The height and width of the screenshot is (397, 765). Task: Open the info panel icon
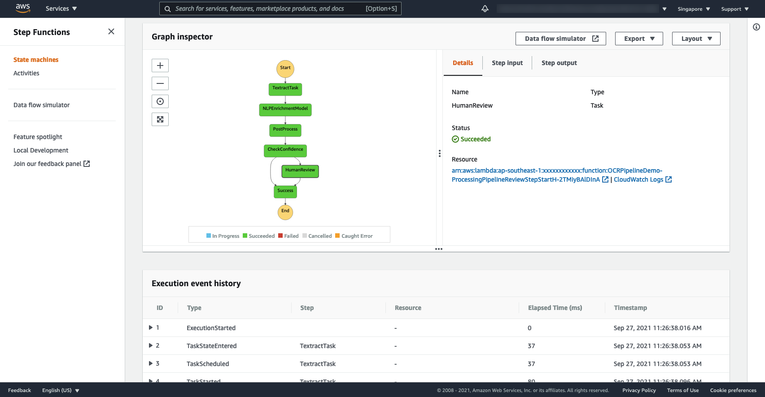coord(756,27)
